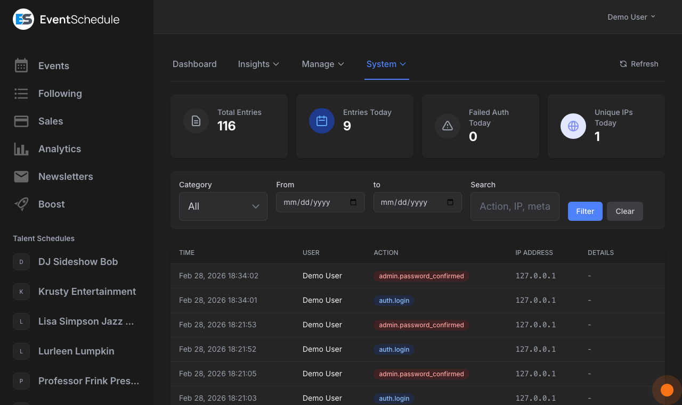Click IP 127.0.0.1 in the 18:34:01 row
The image size is (682, 405).
pyautogui.click(x=535, y=300)
